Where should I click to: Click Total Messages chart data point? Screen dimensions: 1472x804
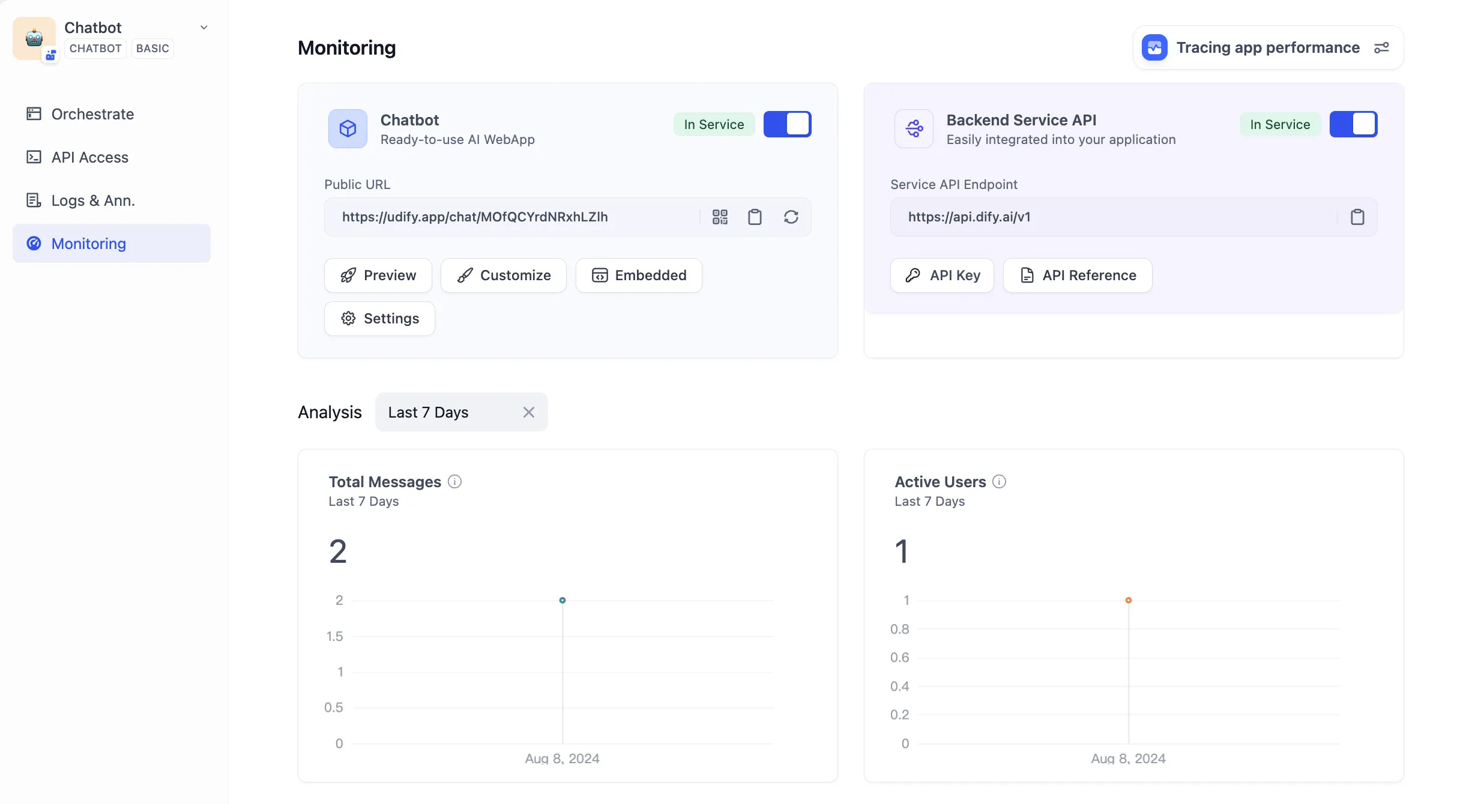[563, 600]
